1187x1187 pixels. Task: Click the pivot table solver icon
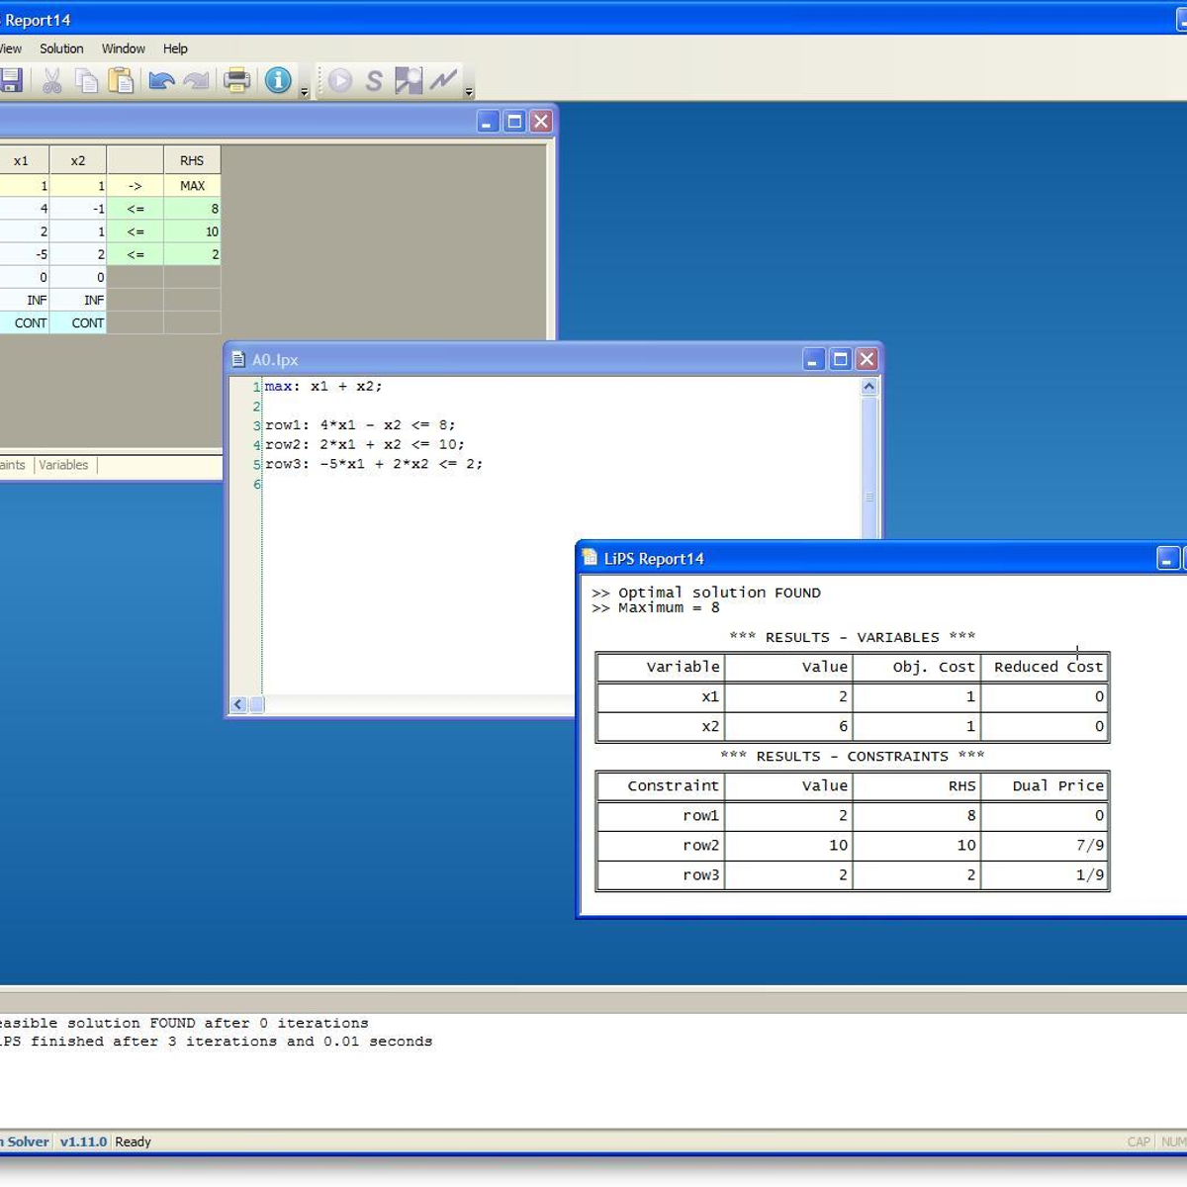click(x=408, y=81)
